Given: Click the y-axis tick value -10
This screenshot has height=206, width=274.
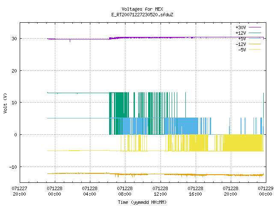Looking at the screenshot, I should [x=13, y=167].
